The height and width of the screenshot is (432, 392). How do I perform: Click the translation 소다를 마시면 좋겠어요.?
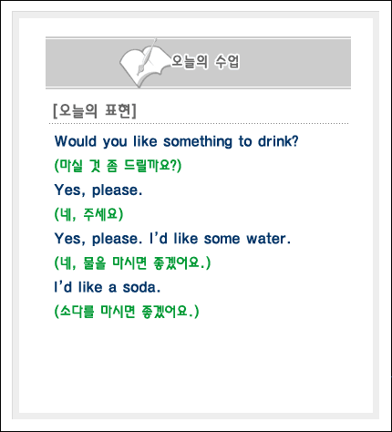click(127, 312)
